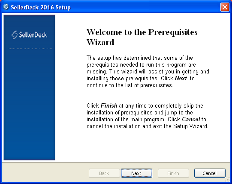
Task: Cancel the SellerDeck installation
Action: 210,173
